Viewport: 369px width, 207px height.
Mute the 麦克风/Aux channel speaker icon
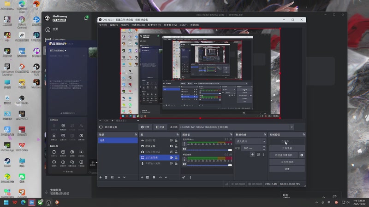click(x=184, y=149)
